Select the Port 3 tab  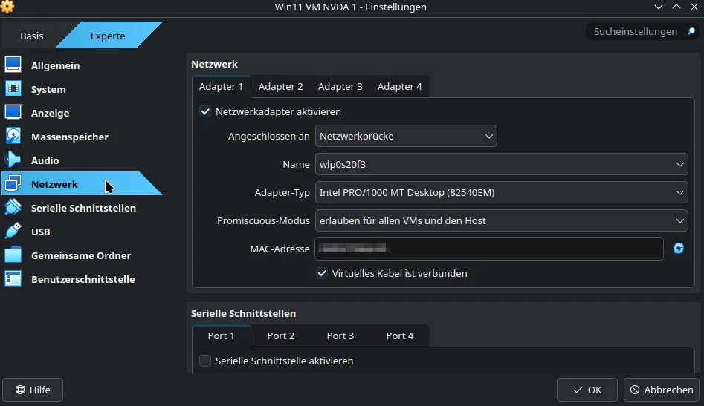(340, 335)
